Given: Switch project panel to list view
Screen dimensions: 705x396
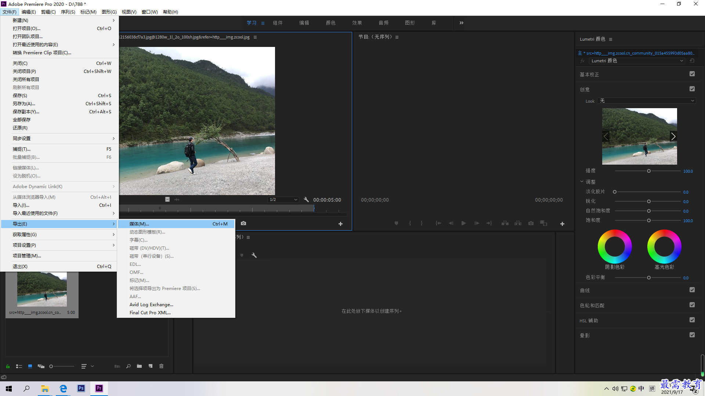Looking at the screenshot, I should [19, 366].
